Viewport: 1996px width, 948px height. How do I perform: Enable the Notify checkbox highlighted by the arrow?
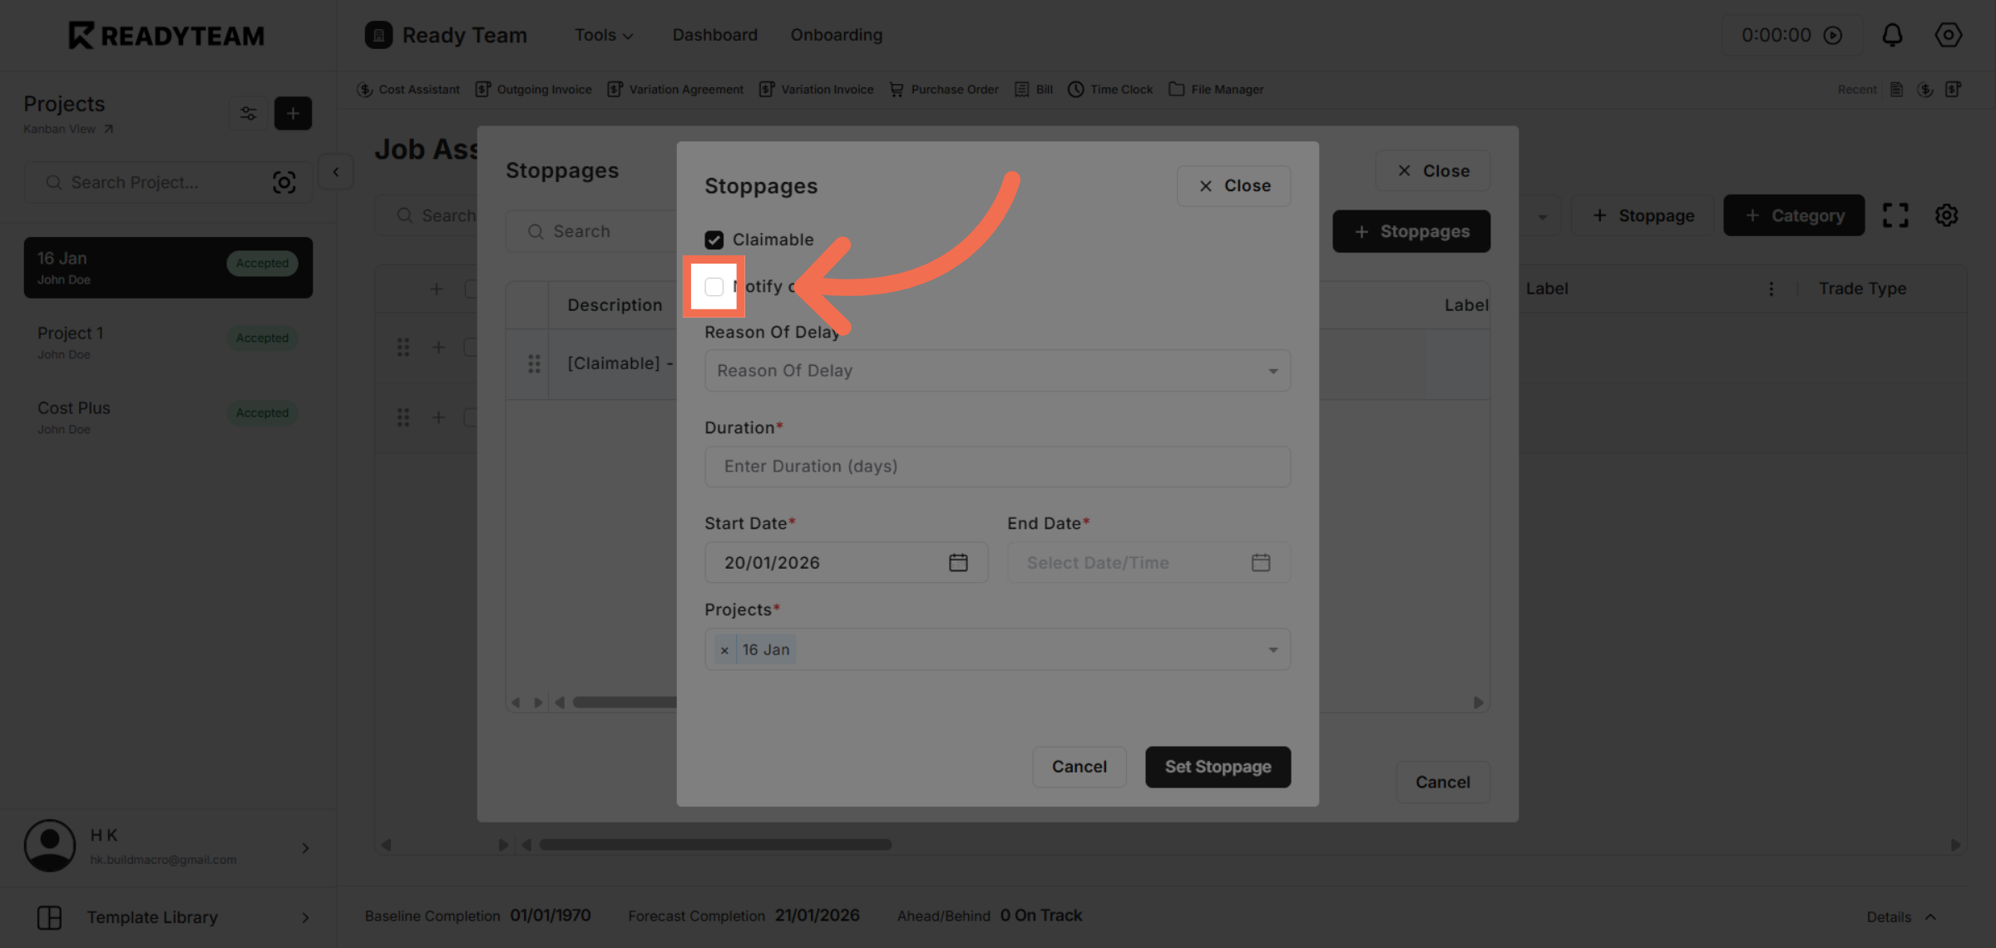[714, 286]
